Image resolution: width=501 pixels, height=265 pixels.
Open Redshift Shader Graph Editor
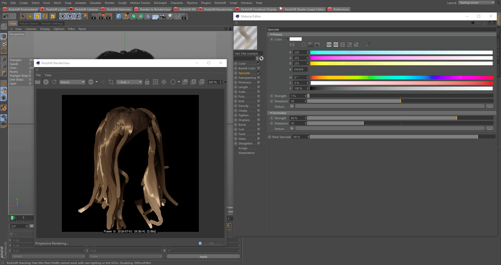[304, 9]
